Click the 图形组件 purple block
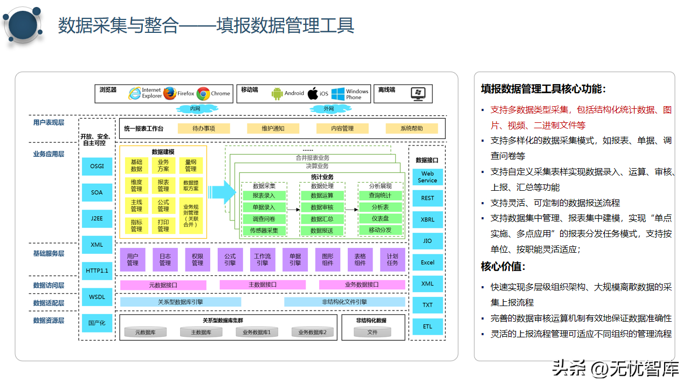Screen dimensions: 690x388 pos(327,260)
